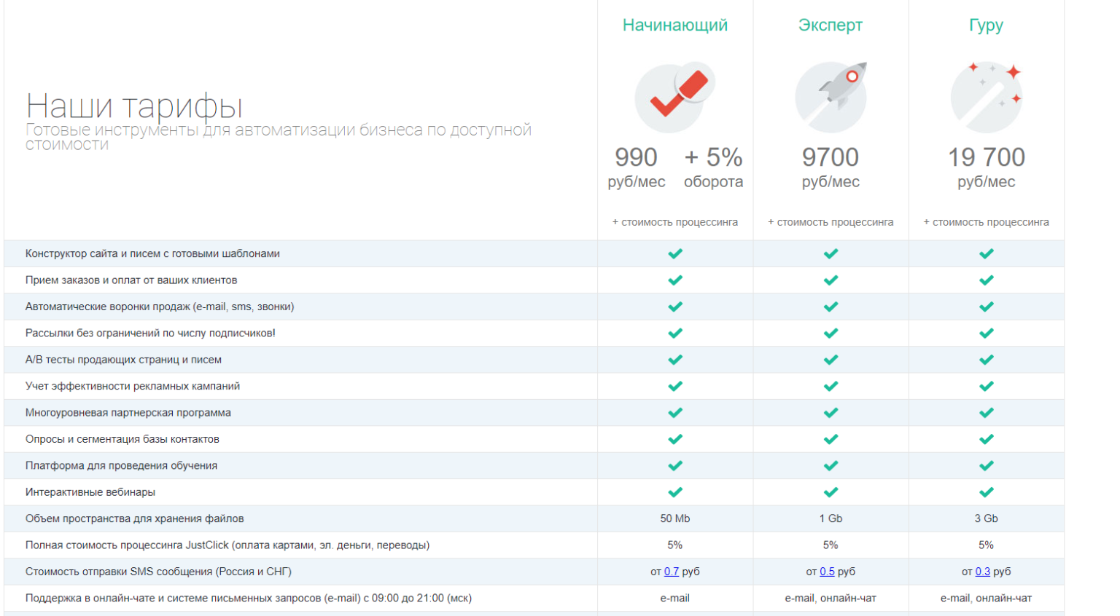Click Гуру checkmark for Многоуровневая партнерская программа

pos(987,413)
